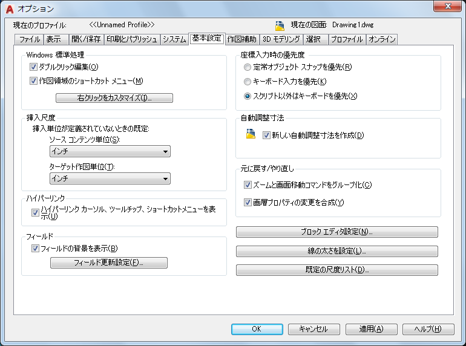Close the オプション dialog window

pos(448,6)
